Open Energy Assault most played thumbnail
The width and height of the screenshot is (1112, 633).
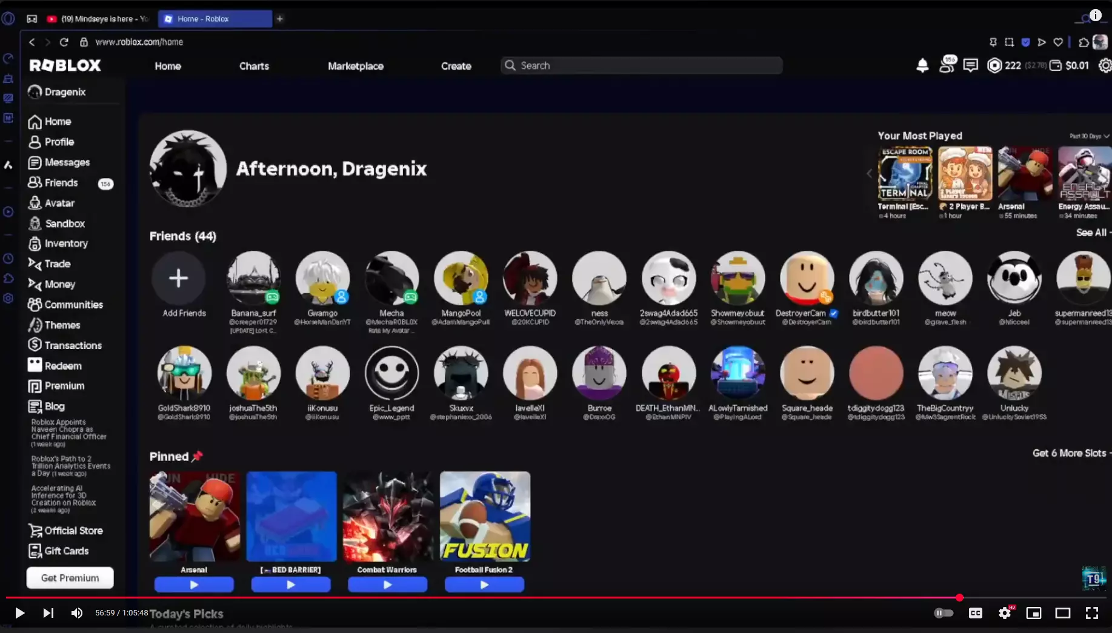pos(1085,173)
